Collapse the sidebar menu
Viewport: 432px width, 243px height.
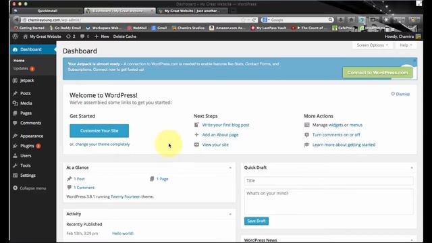(x=30, y=188)
